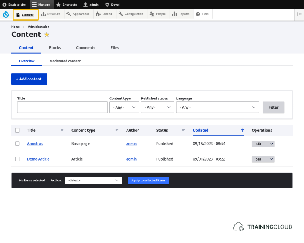The width and height of the screenshot is (304, 243).
Task: Open the Configuration admin section
Action: (x=131, y=14)
